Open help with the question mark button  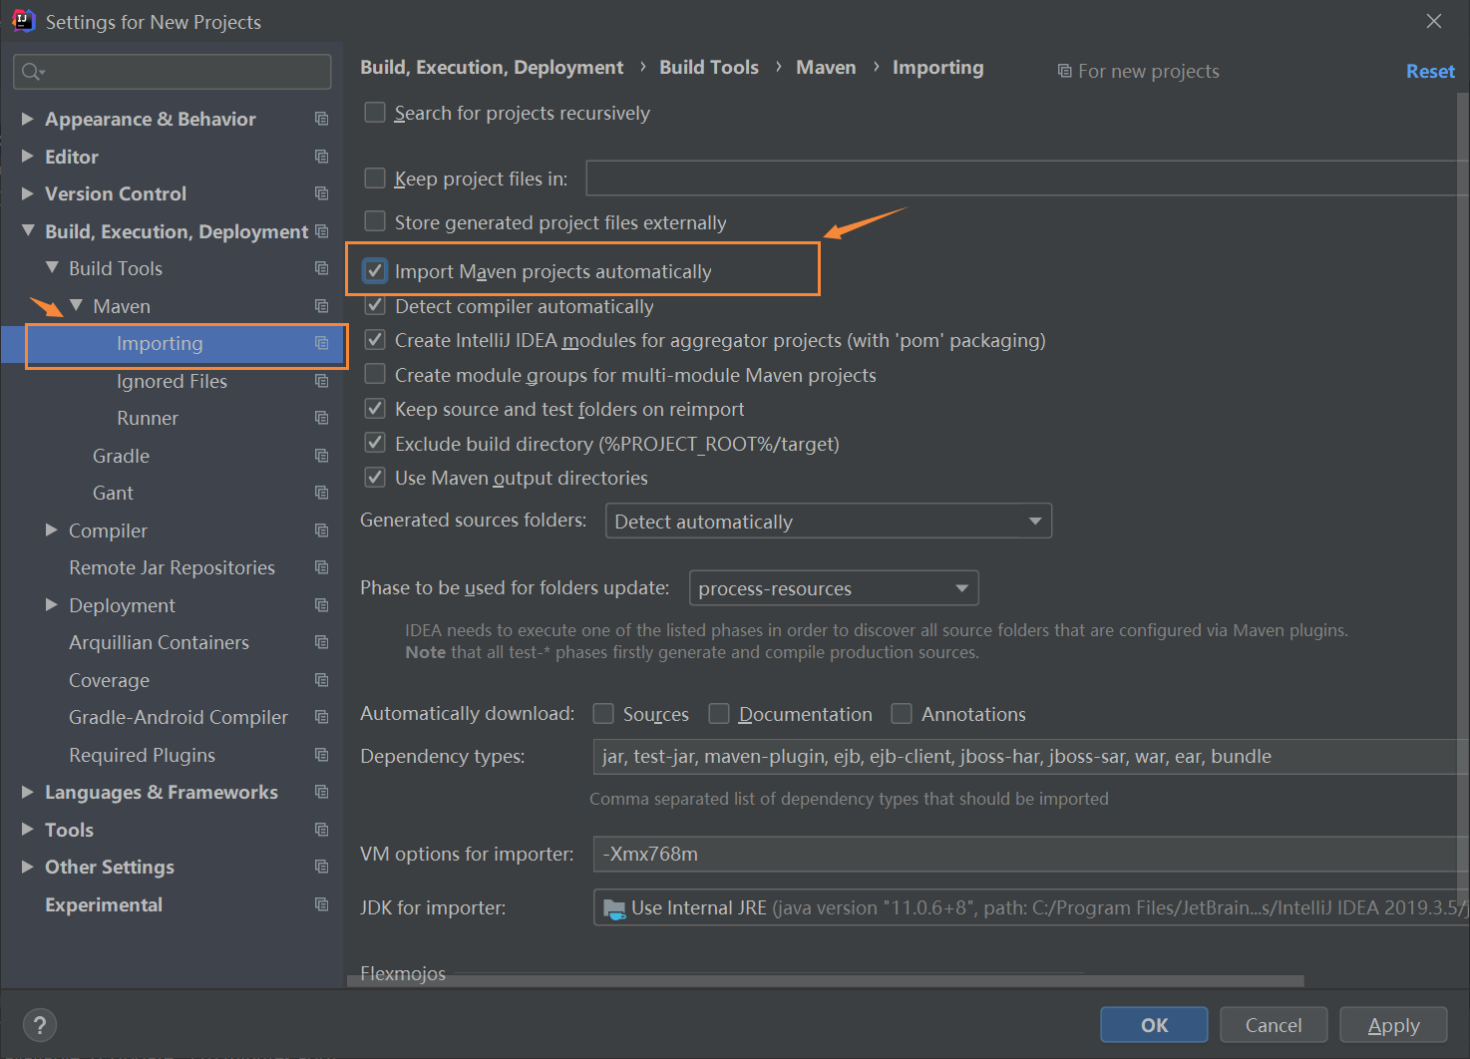(39, 1025)
